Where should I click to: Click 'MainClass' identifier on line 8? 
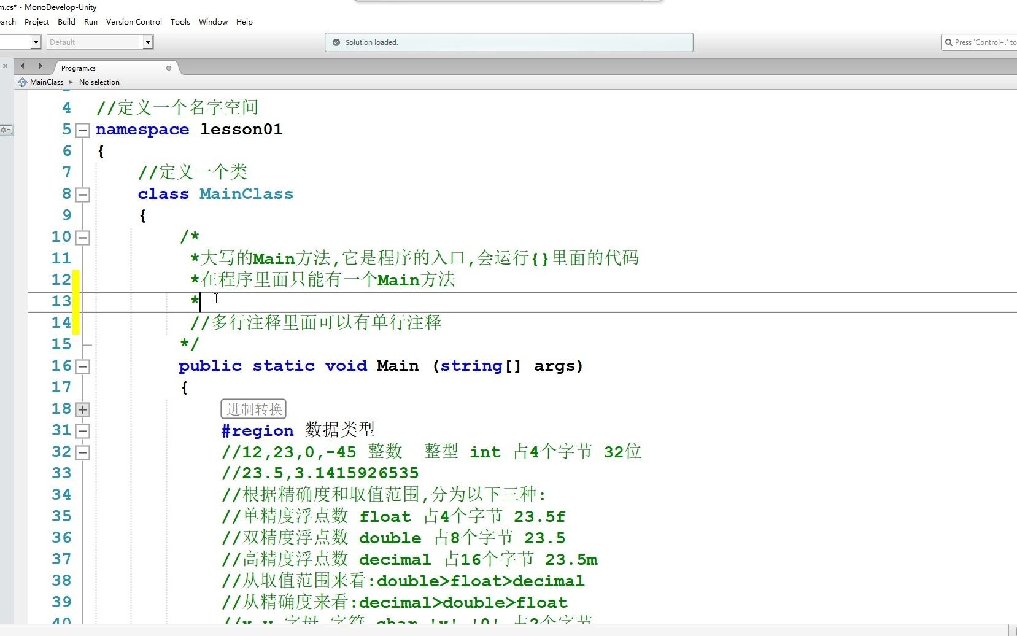coord(246,194)
